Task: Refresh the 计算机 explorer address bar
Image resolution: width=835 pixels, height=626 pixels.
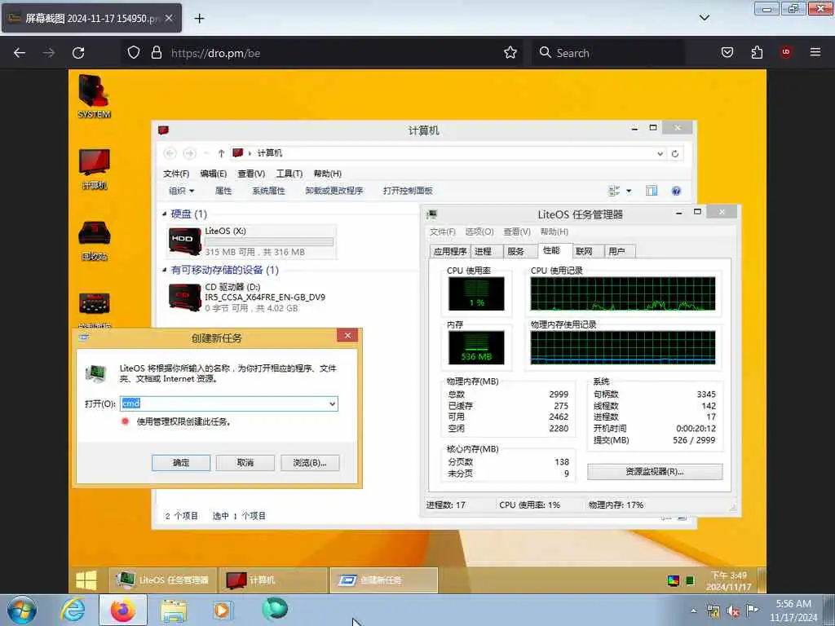Action: (x=674, y=153)
